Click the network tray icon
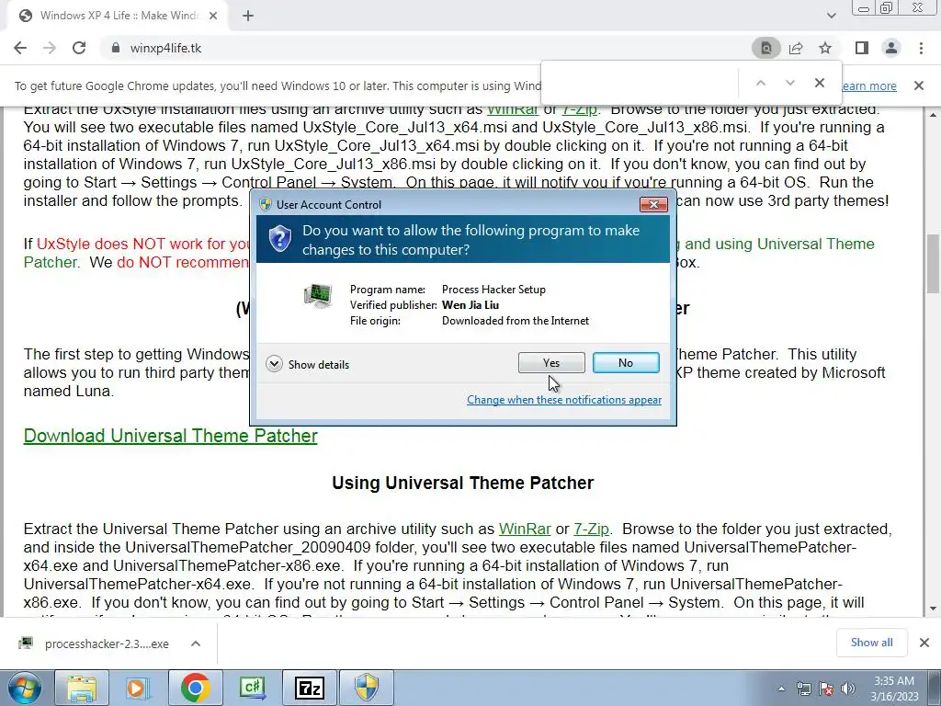 (803, 689)
